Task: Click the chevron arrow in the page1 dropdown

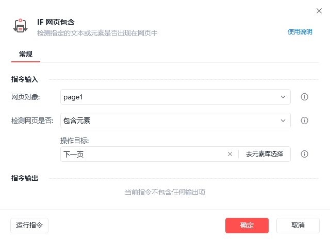Action: [283, 97]
